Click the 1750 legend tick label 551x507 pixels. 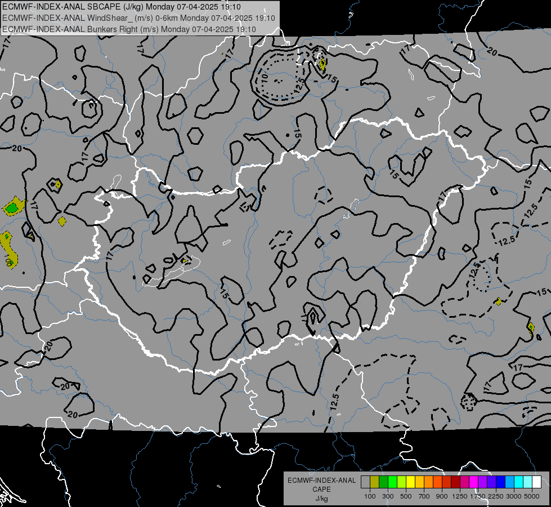(478, 496)
